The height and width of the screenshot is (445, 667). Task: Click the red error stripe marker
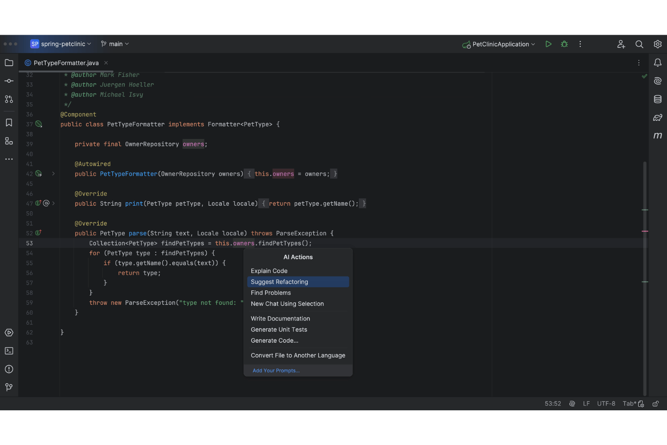(x=645, y=231)
